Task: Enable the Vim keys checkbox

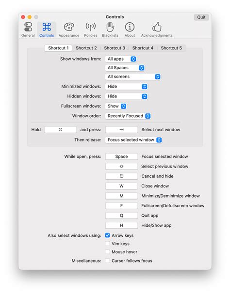Action: point(108,244)
